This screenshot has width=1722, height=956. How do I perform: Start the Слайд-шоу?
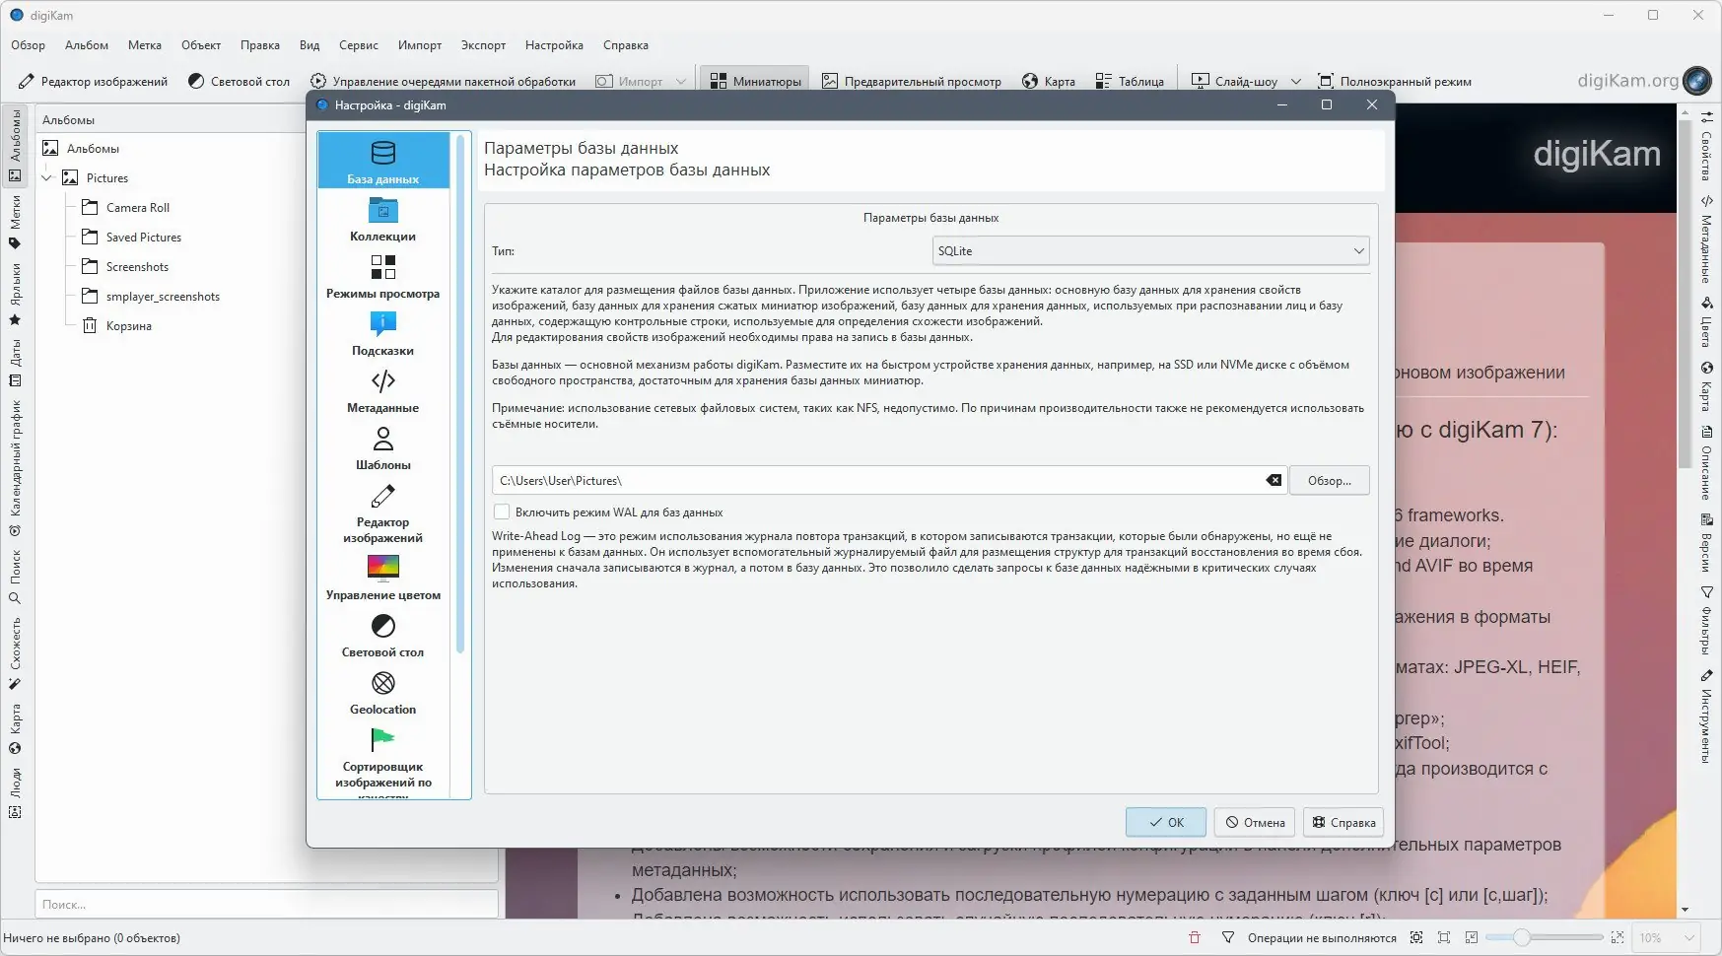pyautogui.click(x=1235, y=81)
